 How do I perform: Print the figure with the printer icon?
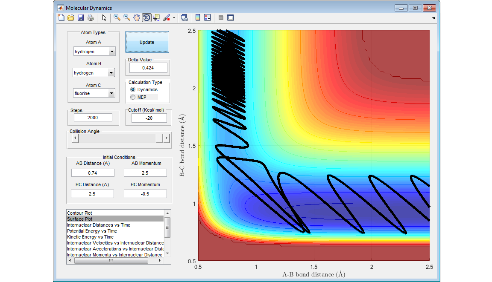click(x=91, y=17)
